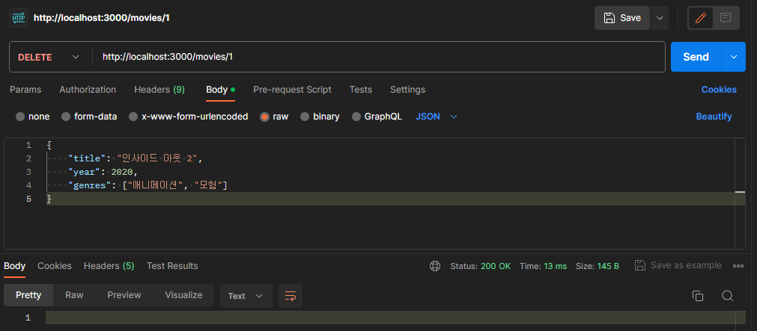Switch response view to Pretty
Viewport: 757px width, 331px height.
28,295
